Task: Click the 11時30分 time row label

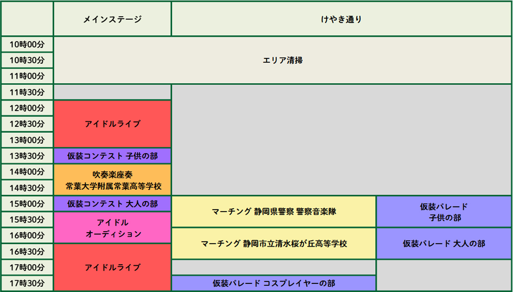Action: (27, 92)
